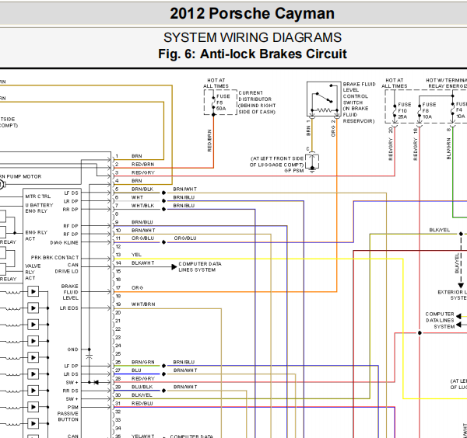This screenshot has width=467, height=438.
Task: Click the pin 17 ORG wire label
Action: click(x=137, y=287)
